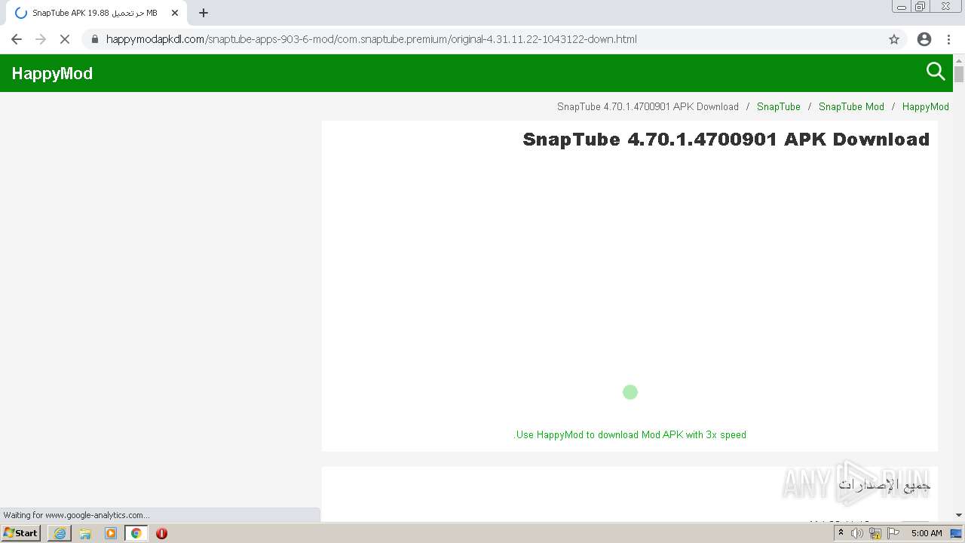Restore down the Chrome window
Screen dimensions: 965x543
[921, 7]
